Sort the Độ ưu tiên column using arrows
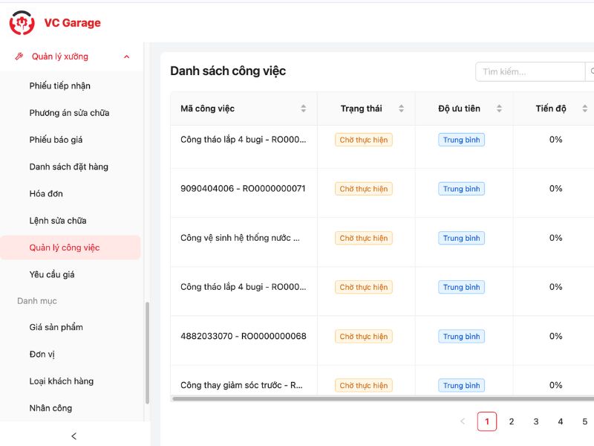594x446 pixels. [499, 109]
